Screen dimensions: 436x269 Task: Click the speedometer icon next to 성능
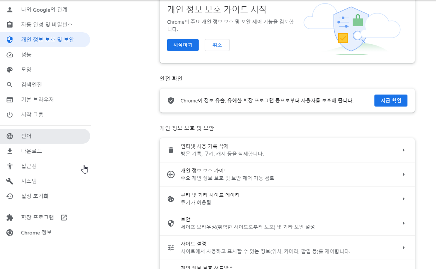coord(9,54)
